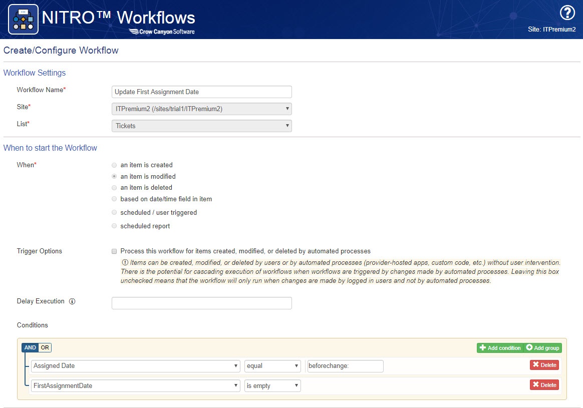Click the Delay Execution info icon
Viewport: 583px width, 408px height.
point(72,301)
